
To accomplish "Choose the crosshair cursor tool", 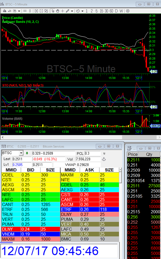I will coord(63,11).
